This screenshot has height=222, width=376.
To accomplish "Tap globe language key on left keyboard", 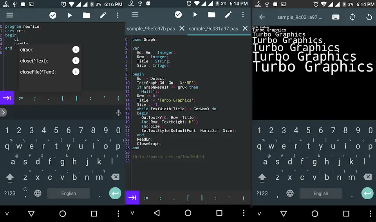I will pyautogui.click(x=38, y=193).
